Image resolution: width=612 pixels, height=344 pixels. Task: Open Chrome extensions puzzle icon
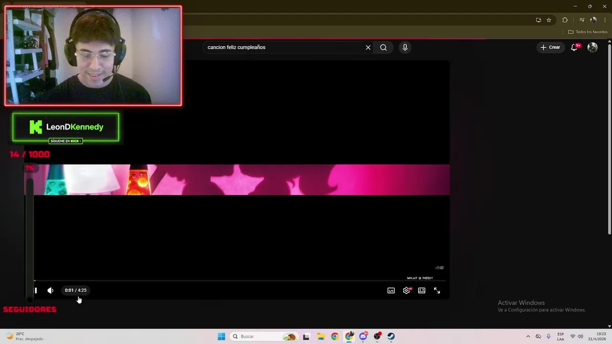coord(565,20)
